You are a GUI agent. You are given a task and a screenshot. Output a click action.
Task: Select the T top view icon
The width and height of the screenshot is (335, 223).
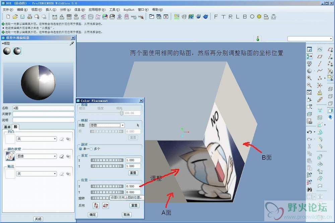223,17
